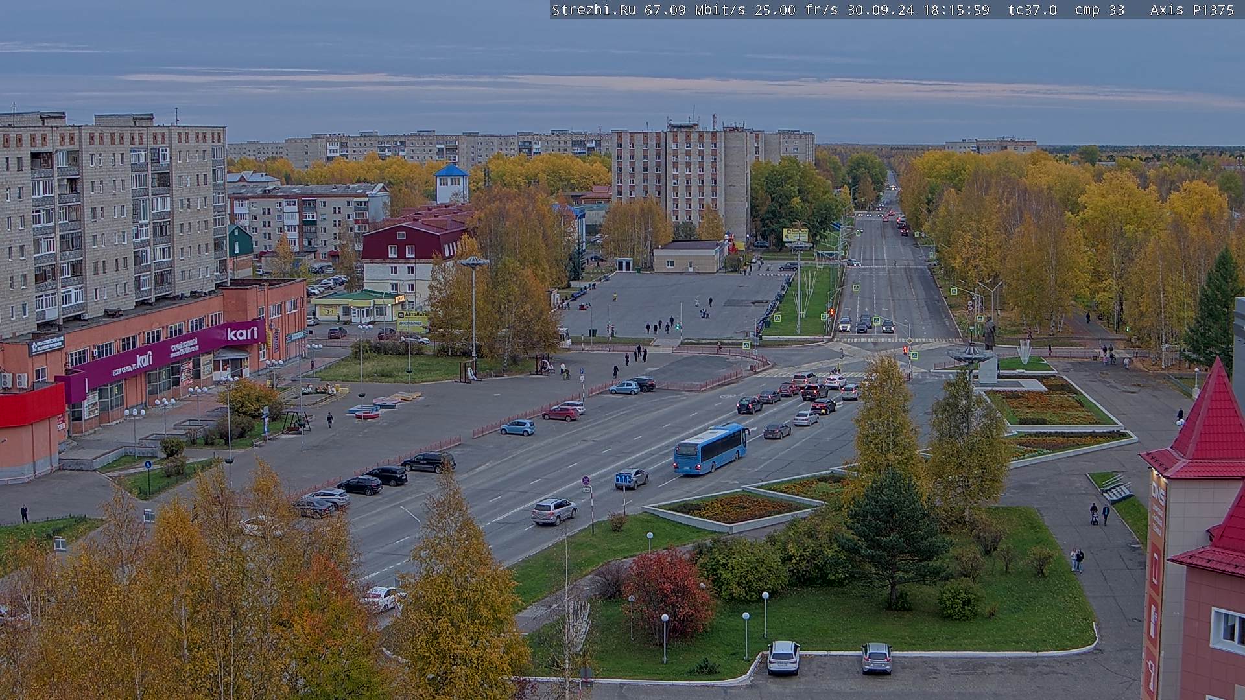
Task: Click the 67.09 Mbit/s bitrate readout
Action: click(x=694, y=10)
